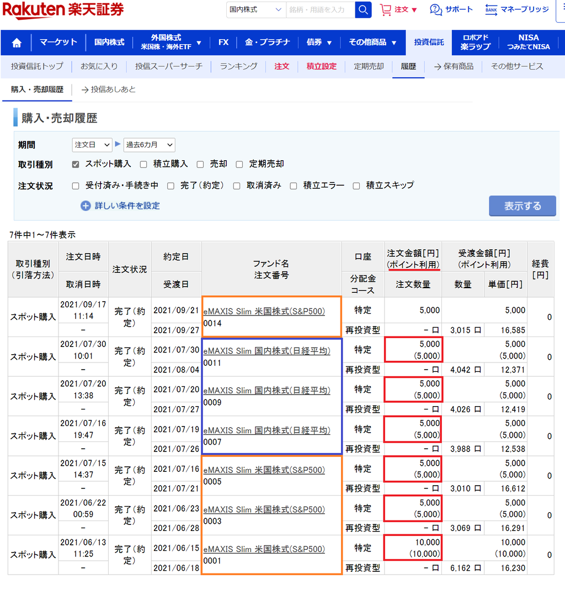Screen dimensions: 565x589
Task: Open その他サービス submenu
Action: tap(517, 66)
